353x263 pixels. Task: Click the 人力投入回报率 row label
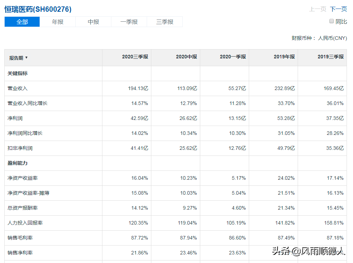(x=25, y=223)
